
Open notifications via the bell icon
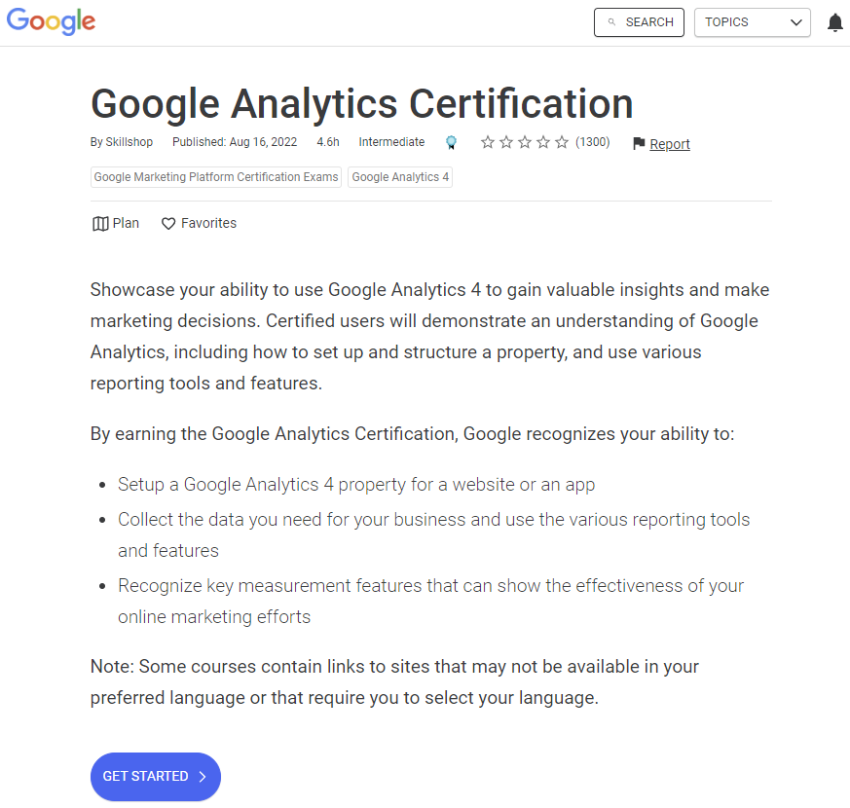coord(834,21)
